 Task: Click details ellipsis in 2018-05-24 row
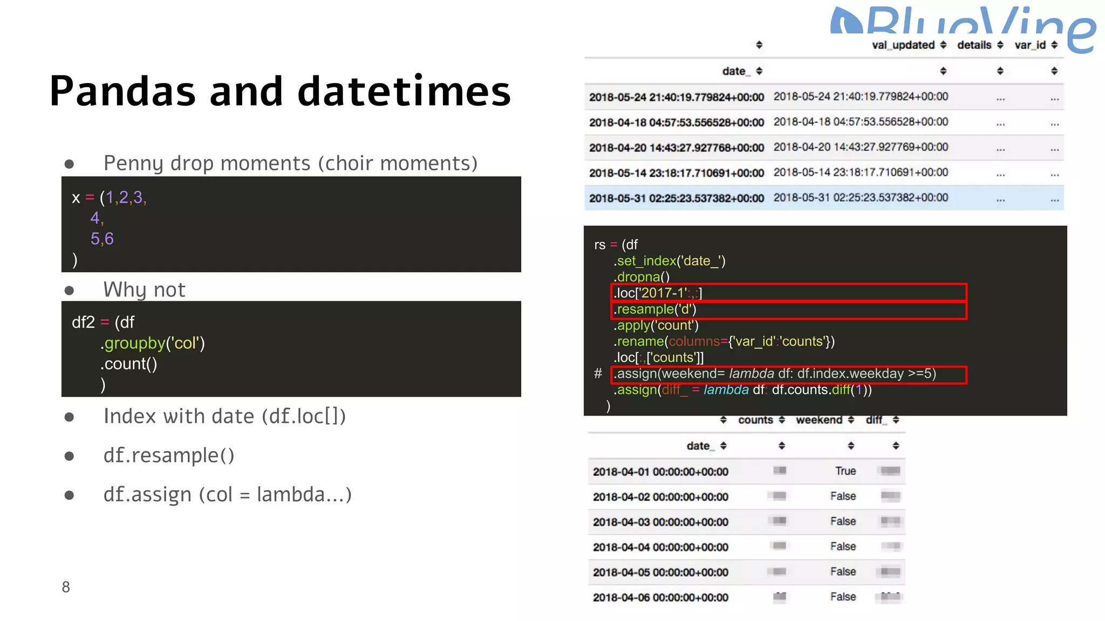tap(1000, 99)
